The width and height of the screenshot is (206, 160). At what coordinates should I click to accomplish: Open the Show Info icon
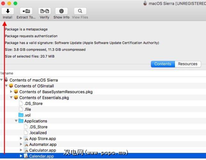61,11
